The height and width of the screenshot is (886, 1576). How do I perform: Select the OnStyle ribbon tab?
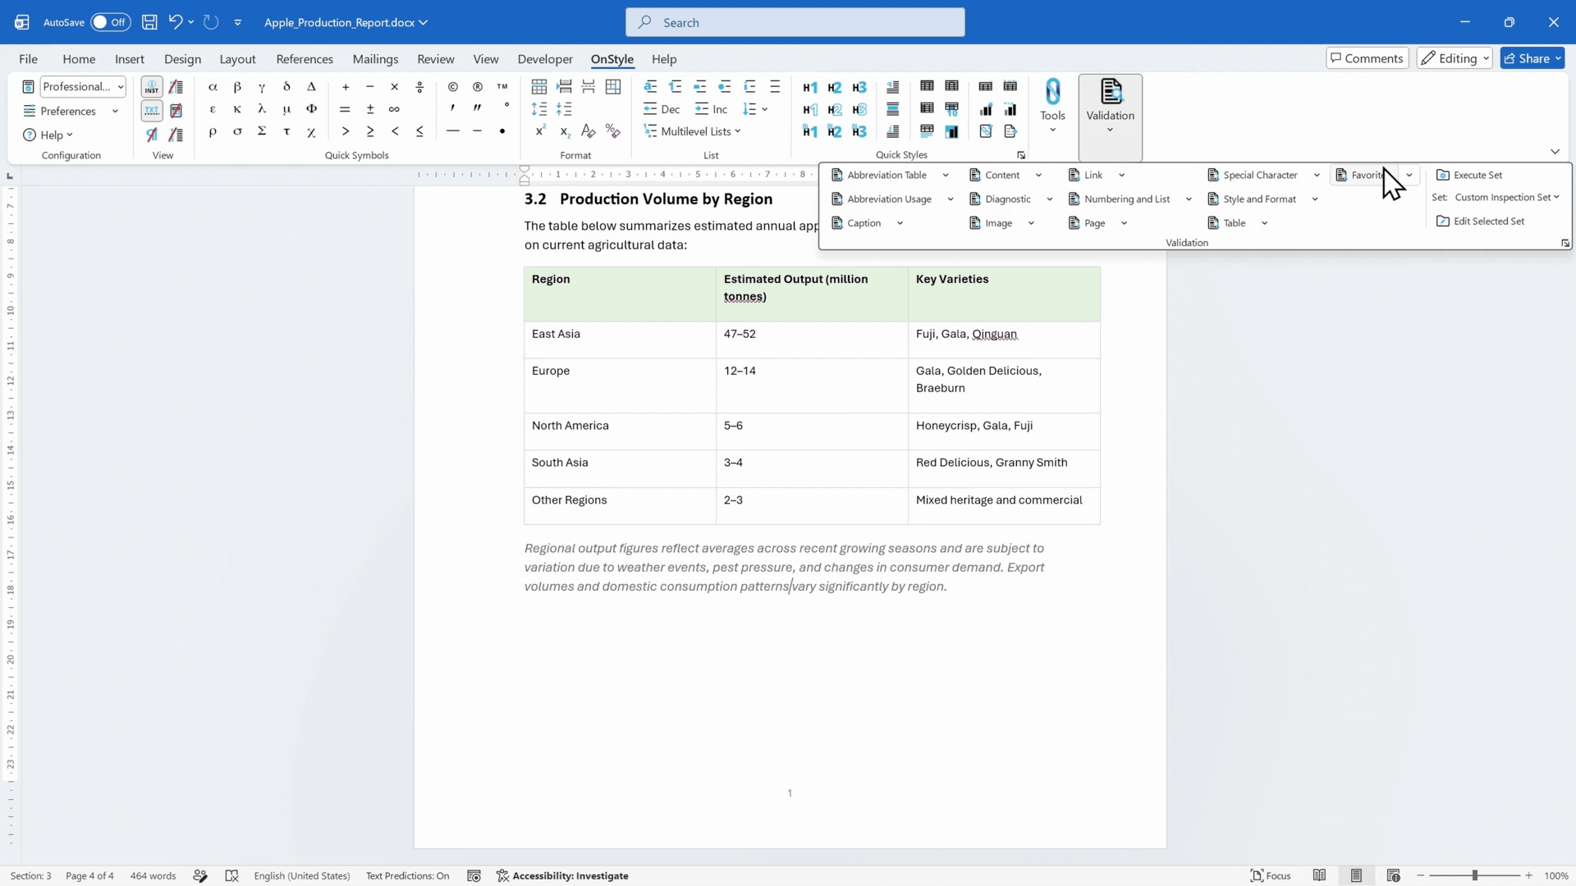pyautogui.click(x=612, y=59)
